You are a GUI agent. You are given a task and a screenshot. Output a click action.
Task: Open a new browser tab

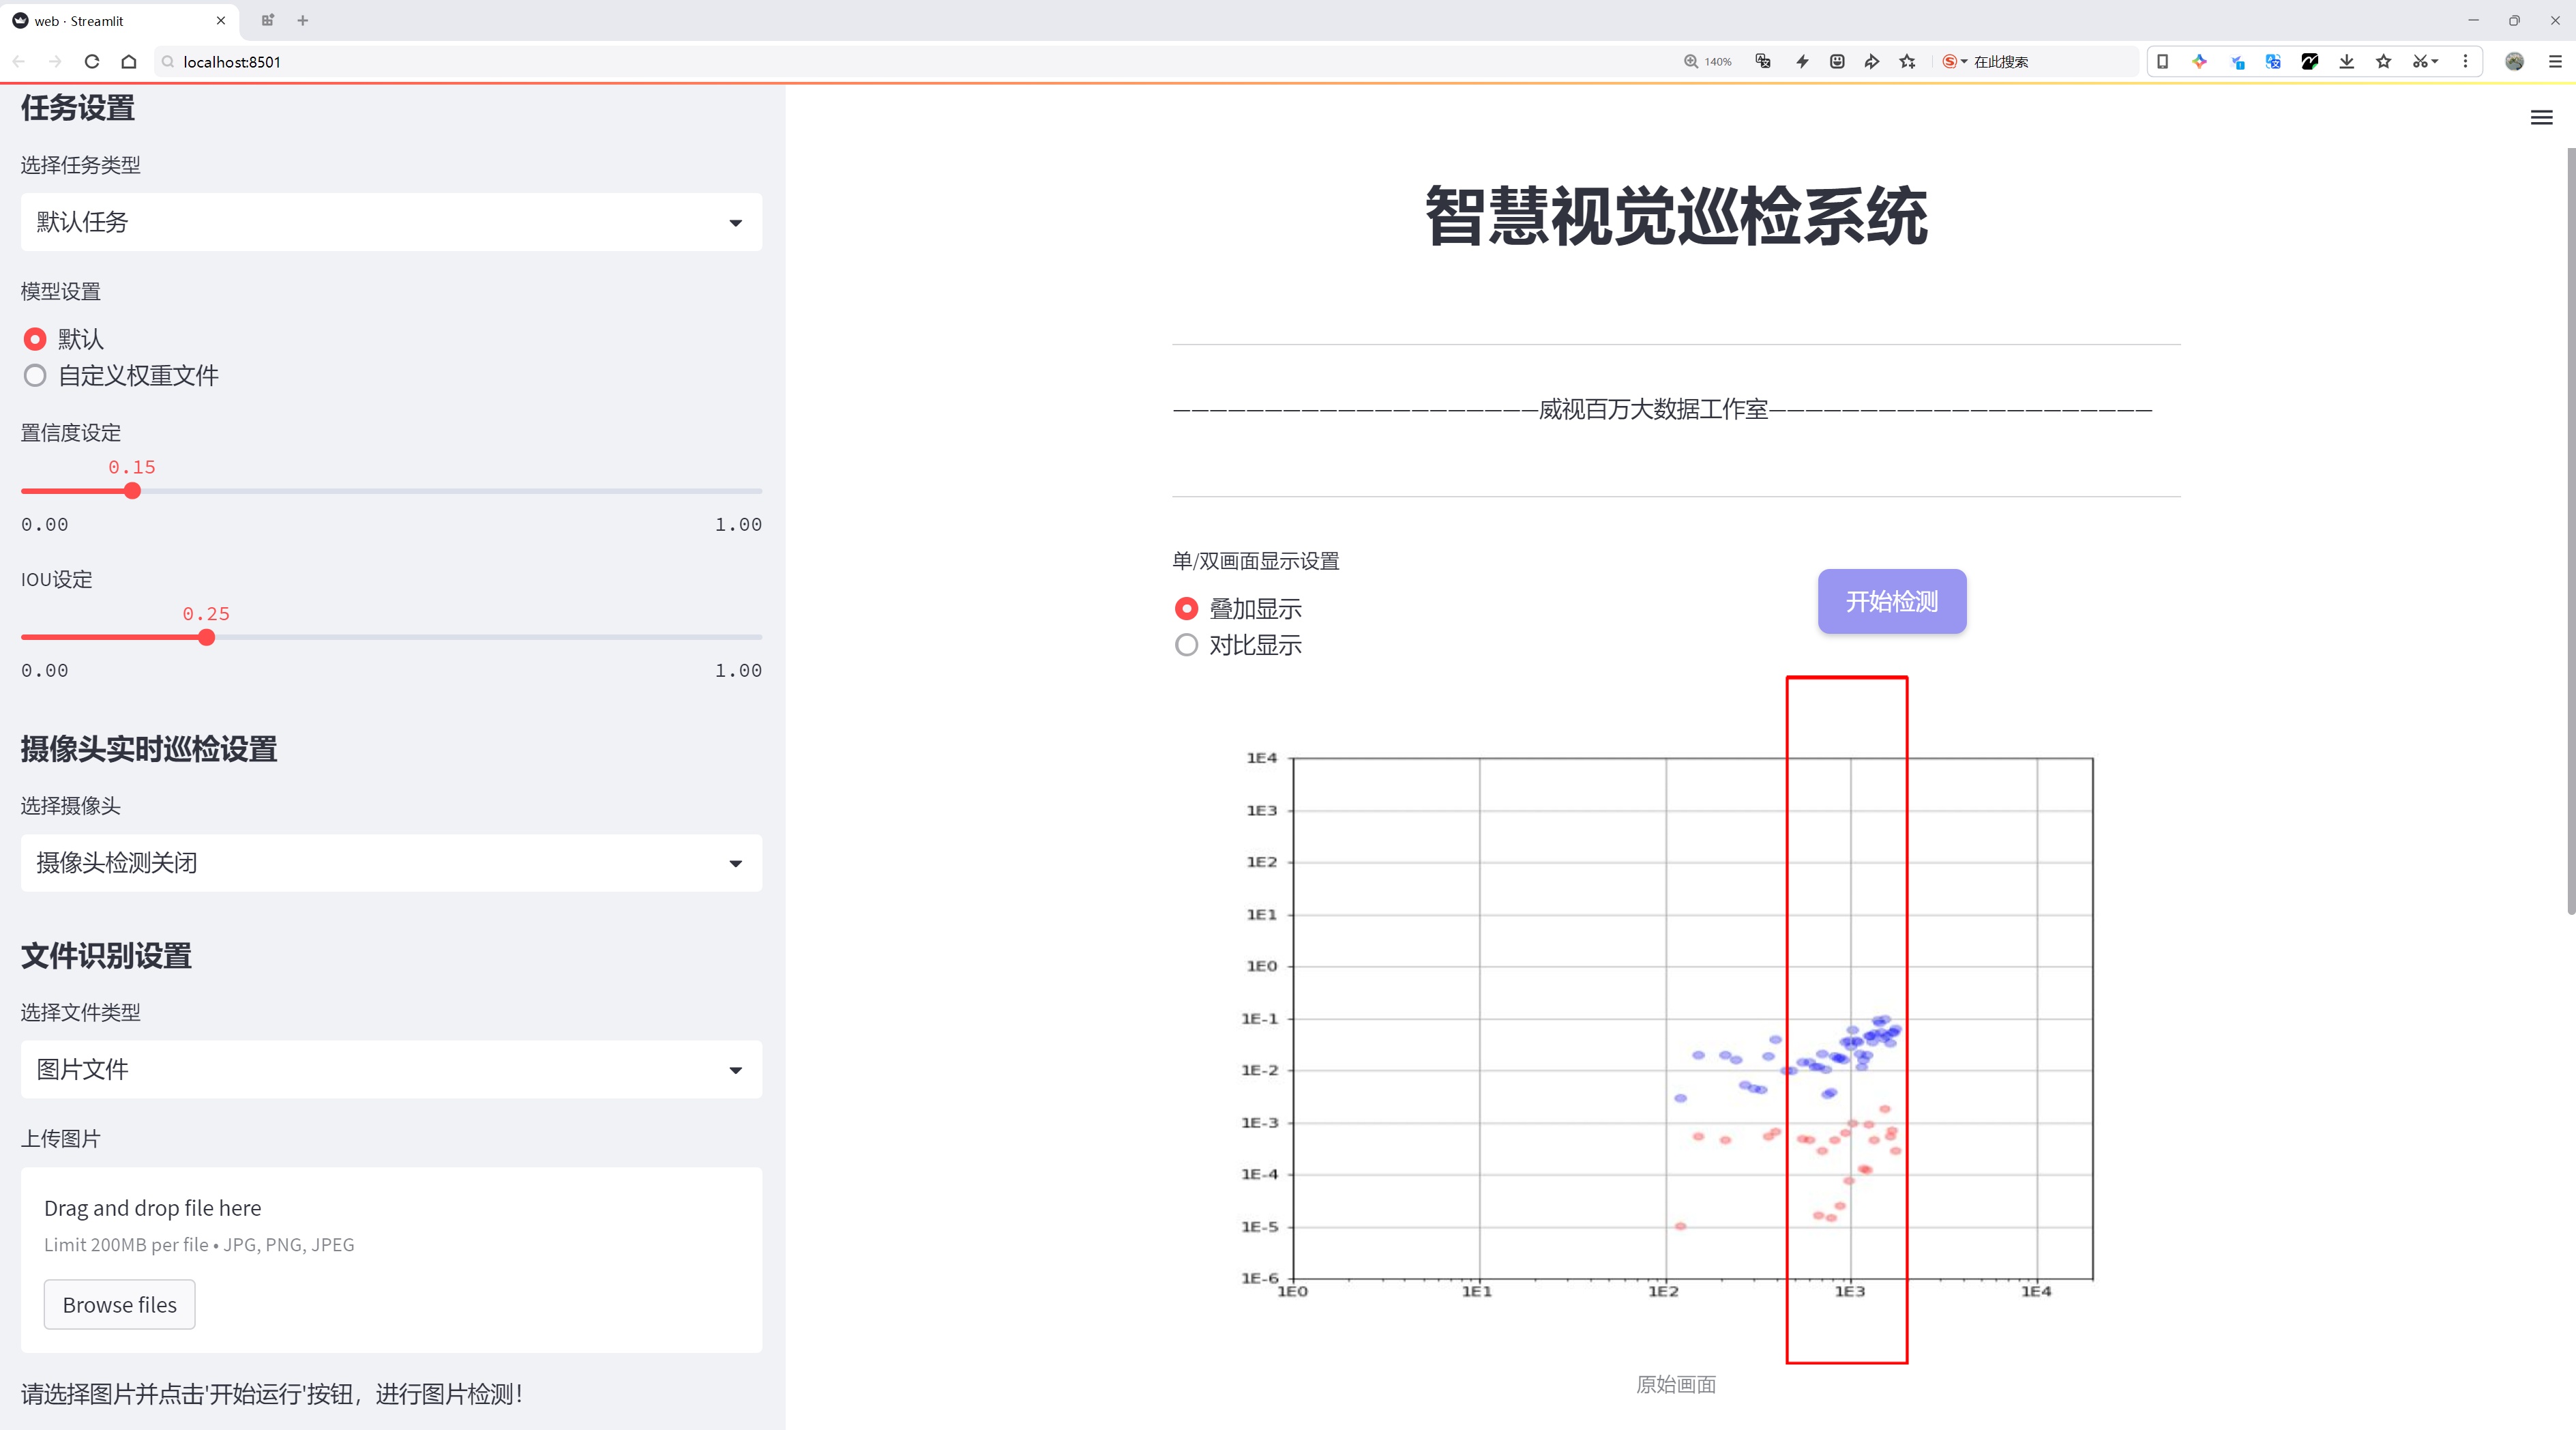tap(303, 20)
